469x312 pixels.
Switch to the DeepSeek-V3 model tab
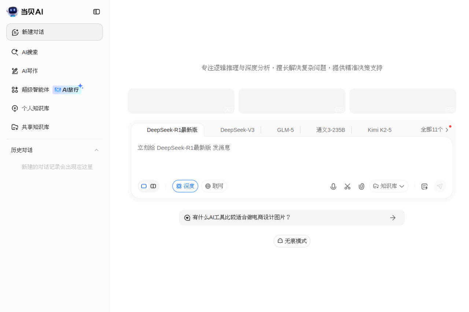tap(237, 129)
